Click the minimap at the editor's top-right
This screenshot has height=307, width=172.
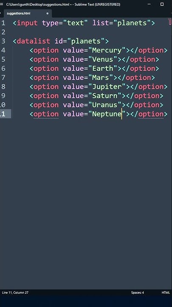170,22
